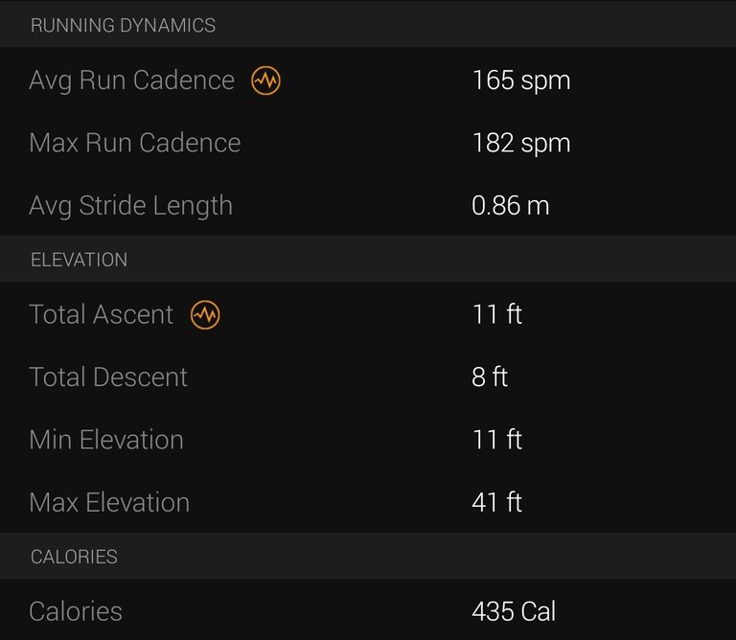Tap the 182 spm value
The image size is (736, 640).
pyautogui.click(x=521, y=143)
